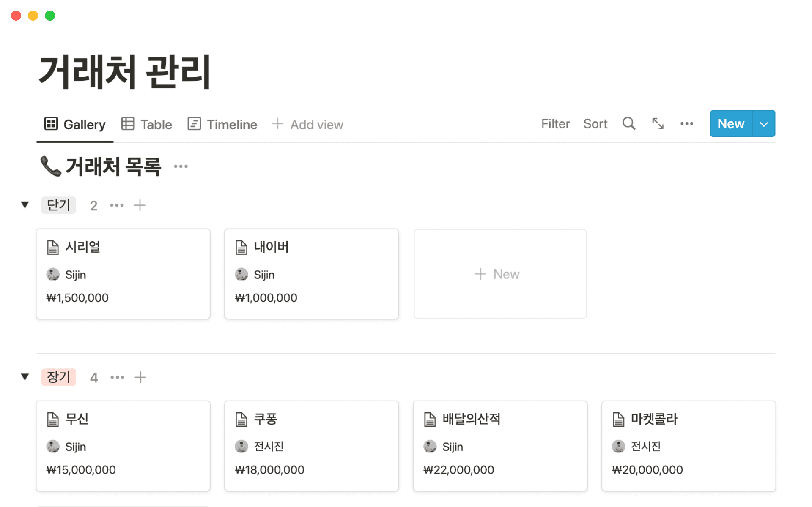
Task: Open the 내이버 card title
Action: point(271,247)
